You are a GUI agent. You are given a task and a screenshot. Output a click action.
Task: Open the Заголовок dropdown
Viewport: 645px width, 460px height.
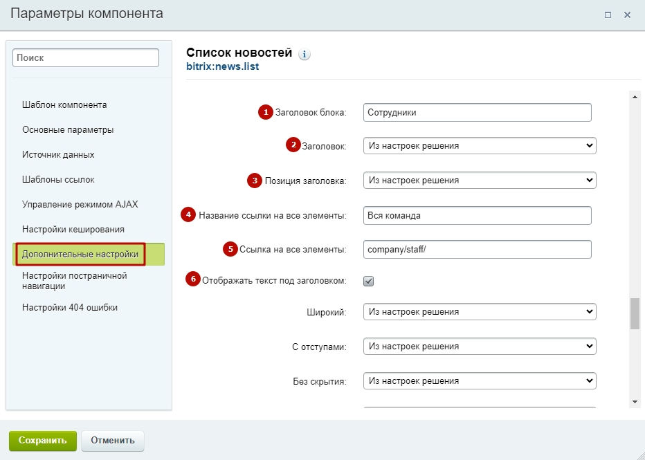(480, 145)
